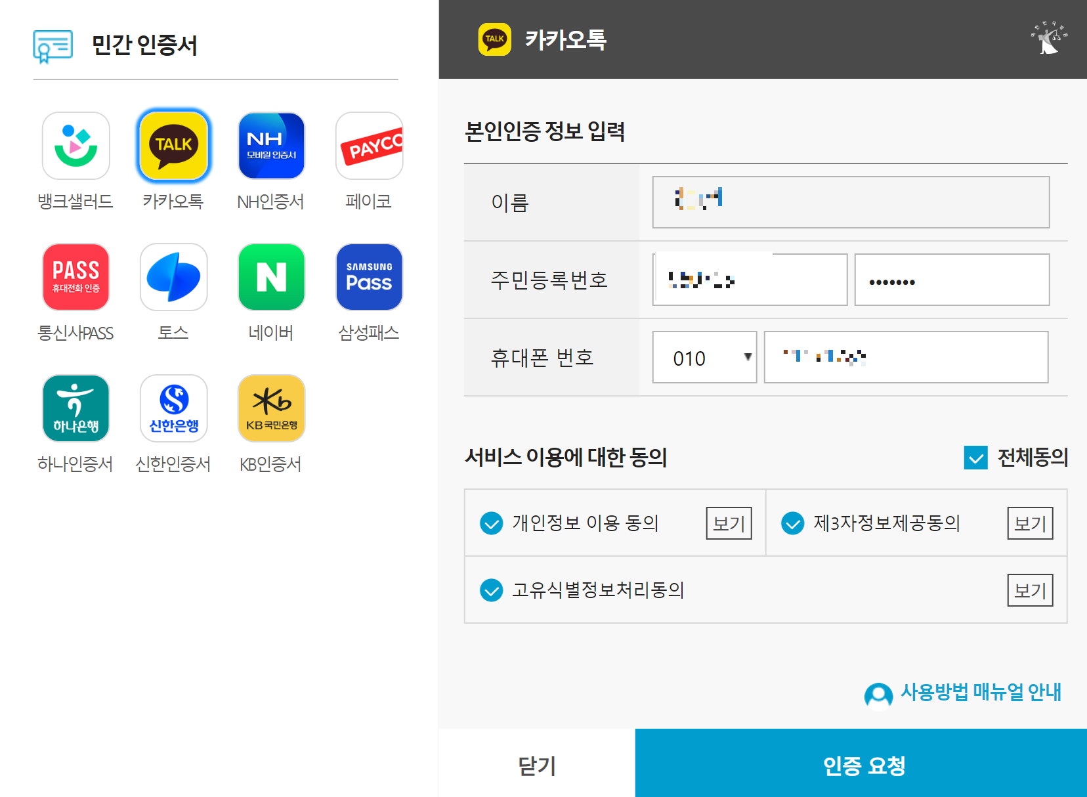The width and height of the screenshot is (1087, 797).
Task: Select the 통신사PASS icon
Action: pos(76,277)
